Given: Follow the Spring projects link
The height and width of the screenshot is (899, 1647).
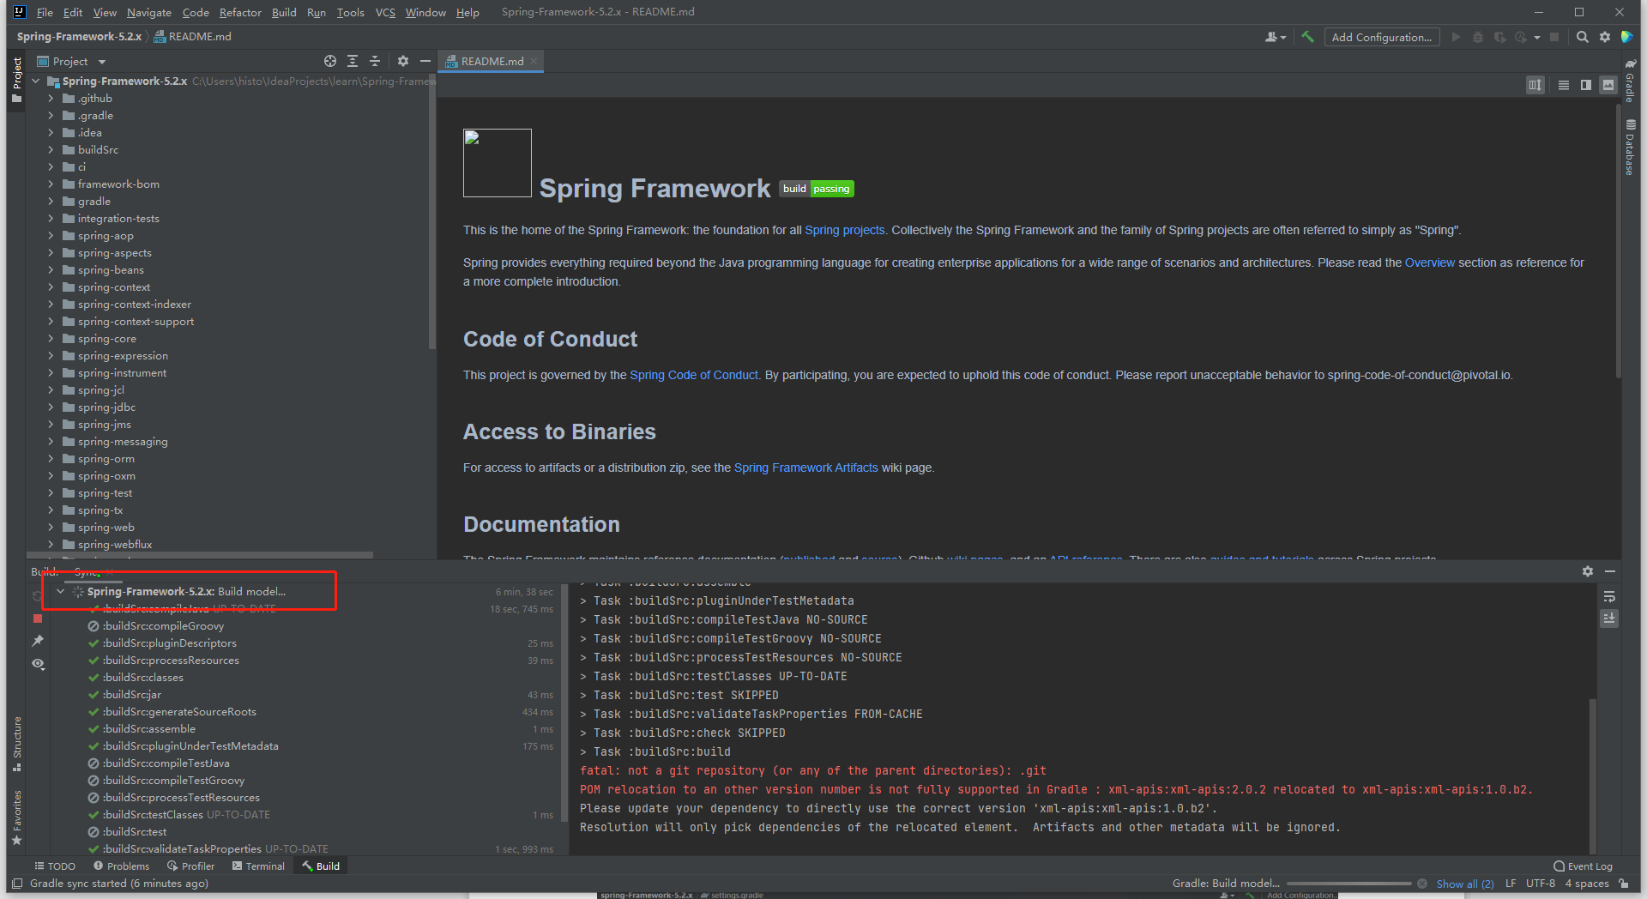Looking at the screenshot, I should (844, 230).
